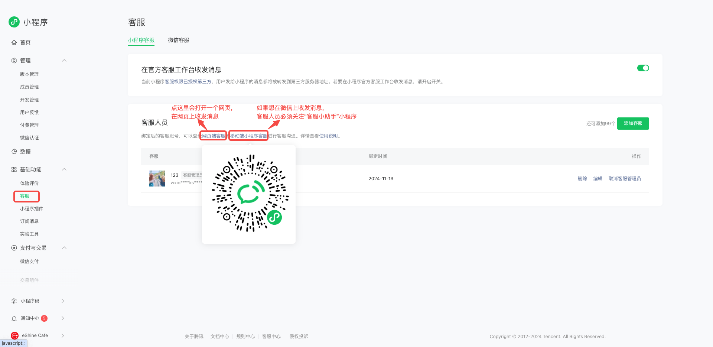The width and height of the screenshot is (713, 347).
Task: Click the 数据 pie chart icon
Action: tap(14, 152)
